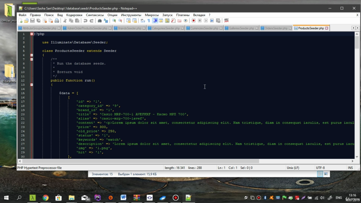Collapse the run function fold at line 13
The image size is (361, 203).
32,85
